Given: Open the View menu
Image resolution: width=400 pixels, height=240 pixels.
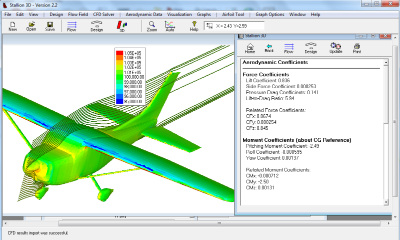Looking at the screenshot, I should tap(33, 15).
